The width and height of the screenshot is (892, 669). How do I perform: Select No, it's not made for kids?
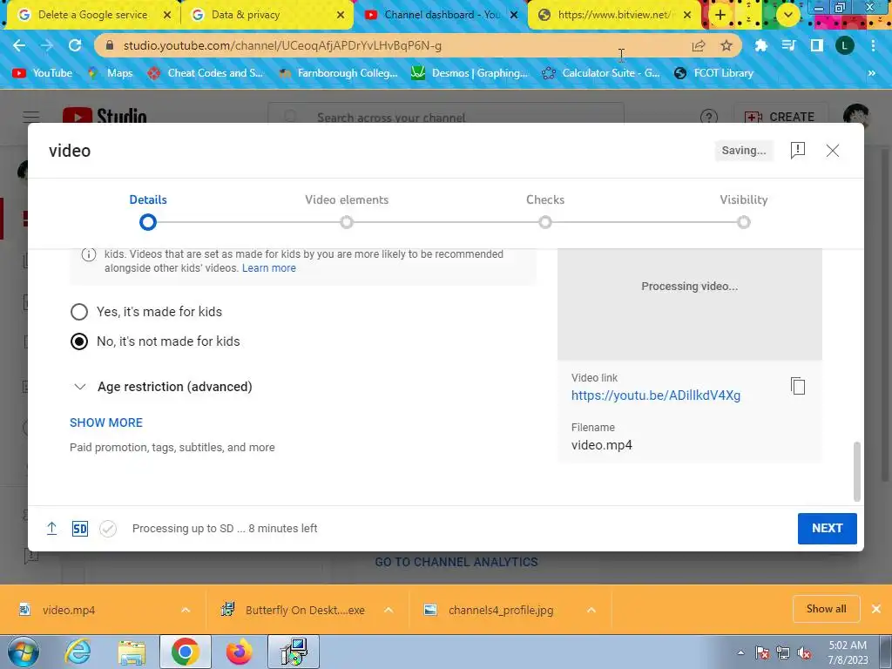(79, 341)
